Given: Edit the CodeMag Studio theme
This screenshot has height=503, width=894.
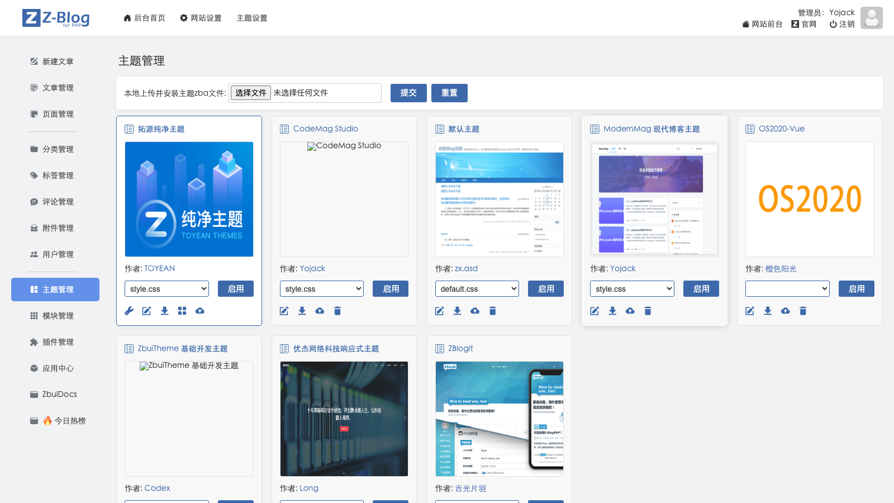Looking at the screenshot, I should click(284, 311).
